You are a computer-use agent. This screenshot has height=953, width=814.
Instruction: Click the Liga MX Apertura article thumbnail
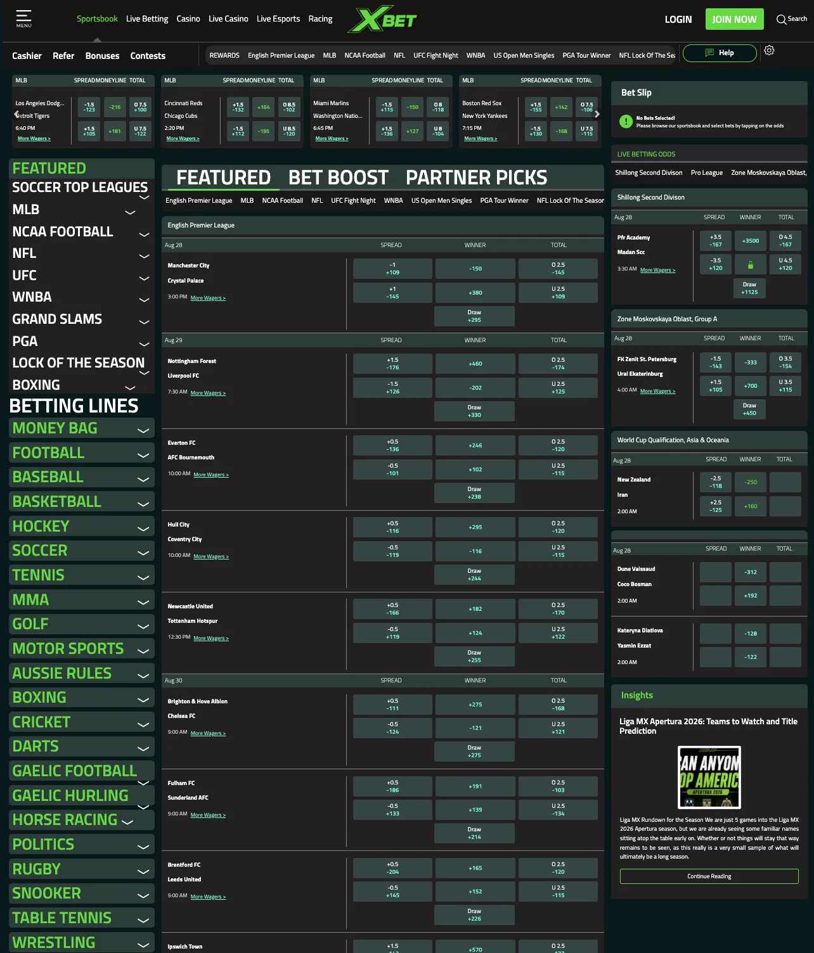pos(709,777)
